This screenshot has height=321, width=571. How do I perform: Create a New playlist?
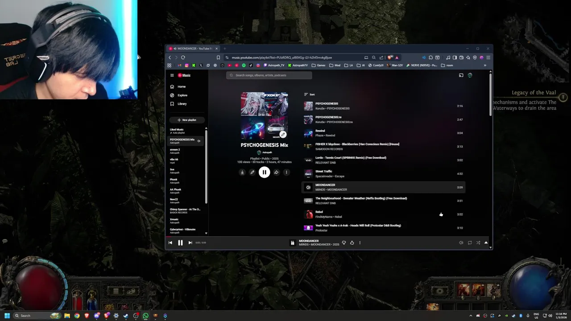[x=186, y=120]
